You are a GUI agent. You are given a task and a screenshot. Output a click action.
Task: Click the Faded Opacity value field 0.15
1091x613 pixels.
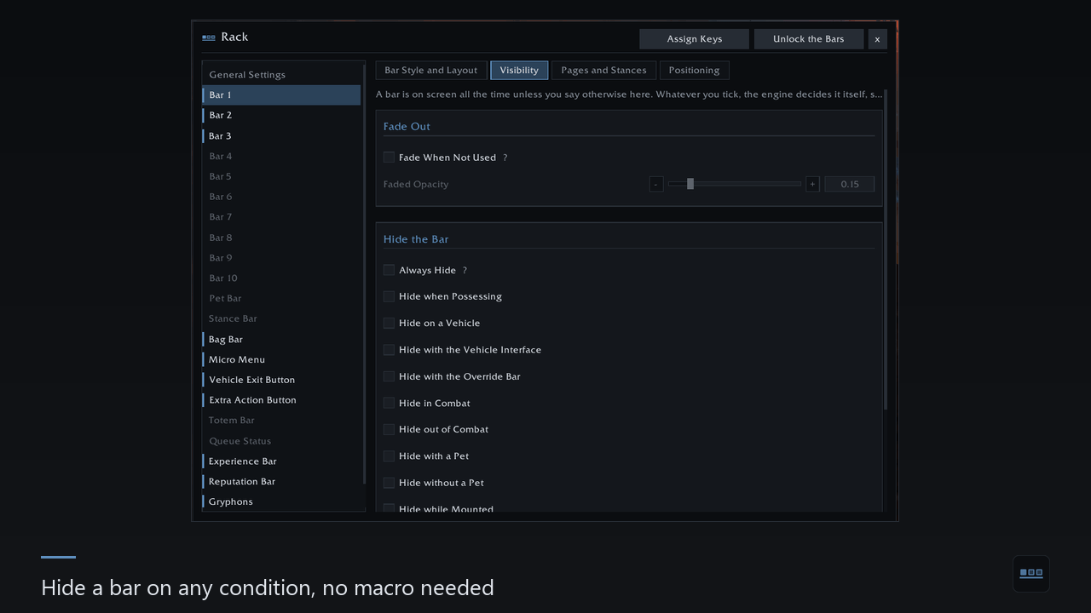(x=850, y=184)
